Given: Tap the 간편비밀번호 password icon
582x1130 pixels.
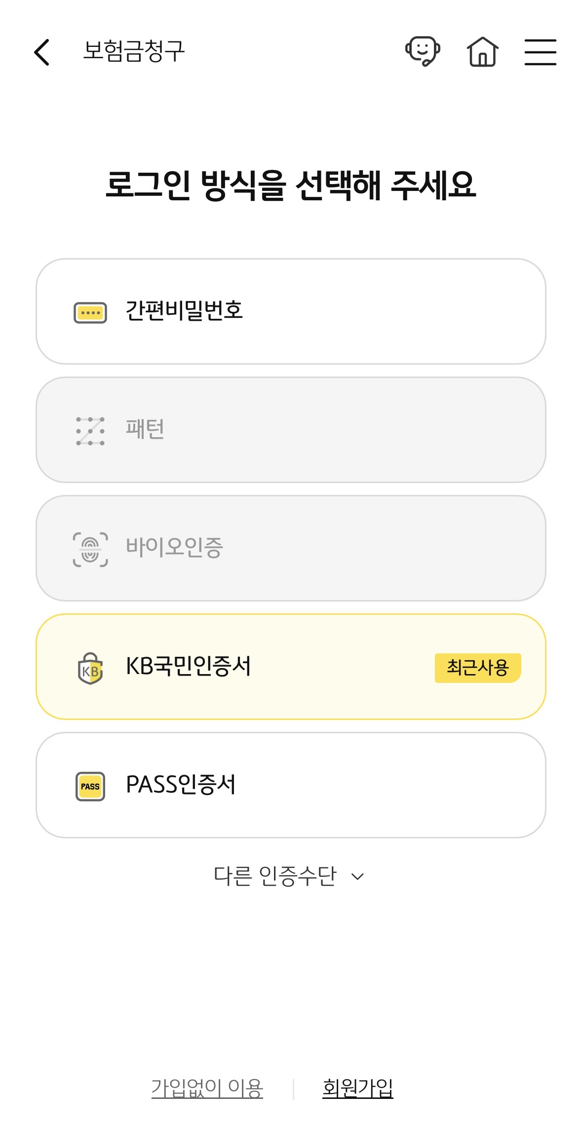Looking at the screenshot, I should (x=90, y=313).
